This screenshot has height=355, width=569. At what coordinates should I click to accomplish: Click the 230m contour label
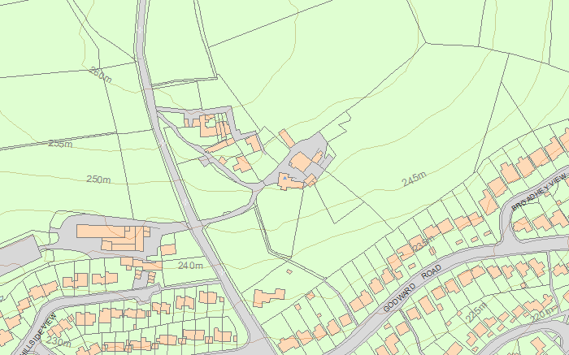pyautogui.click(x=59, y=341)
